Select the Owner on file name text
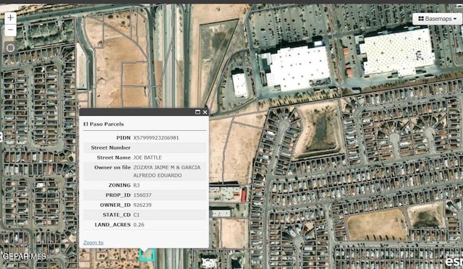 pos(166,171)
